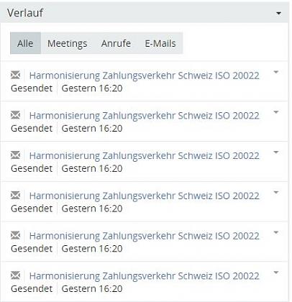Click the Verlauf panel header title
Screen dimensions: 292x302
(x=25, y=13)
